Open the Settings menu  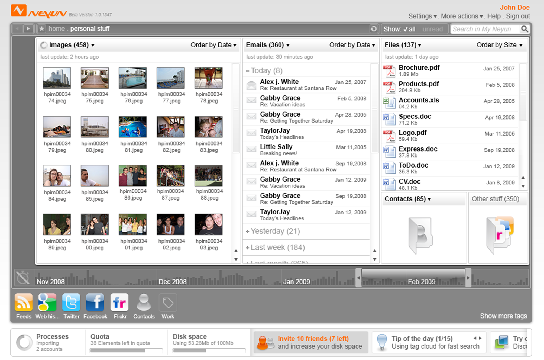pos(423,16)
